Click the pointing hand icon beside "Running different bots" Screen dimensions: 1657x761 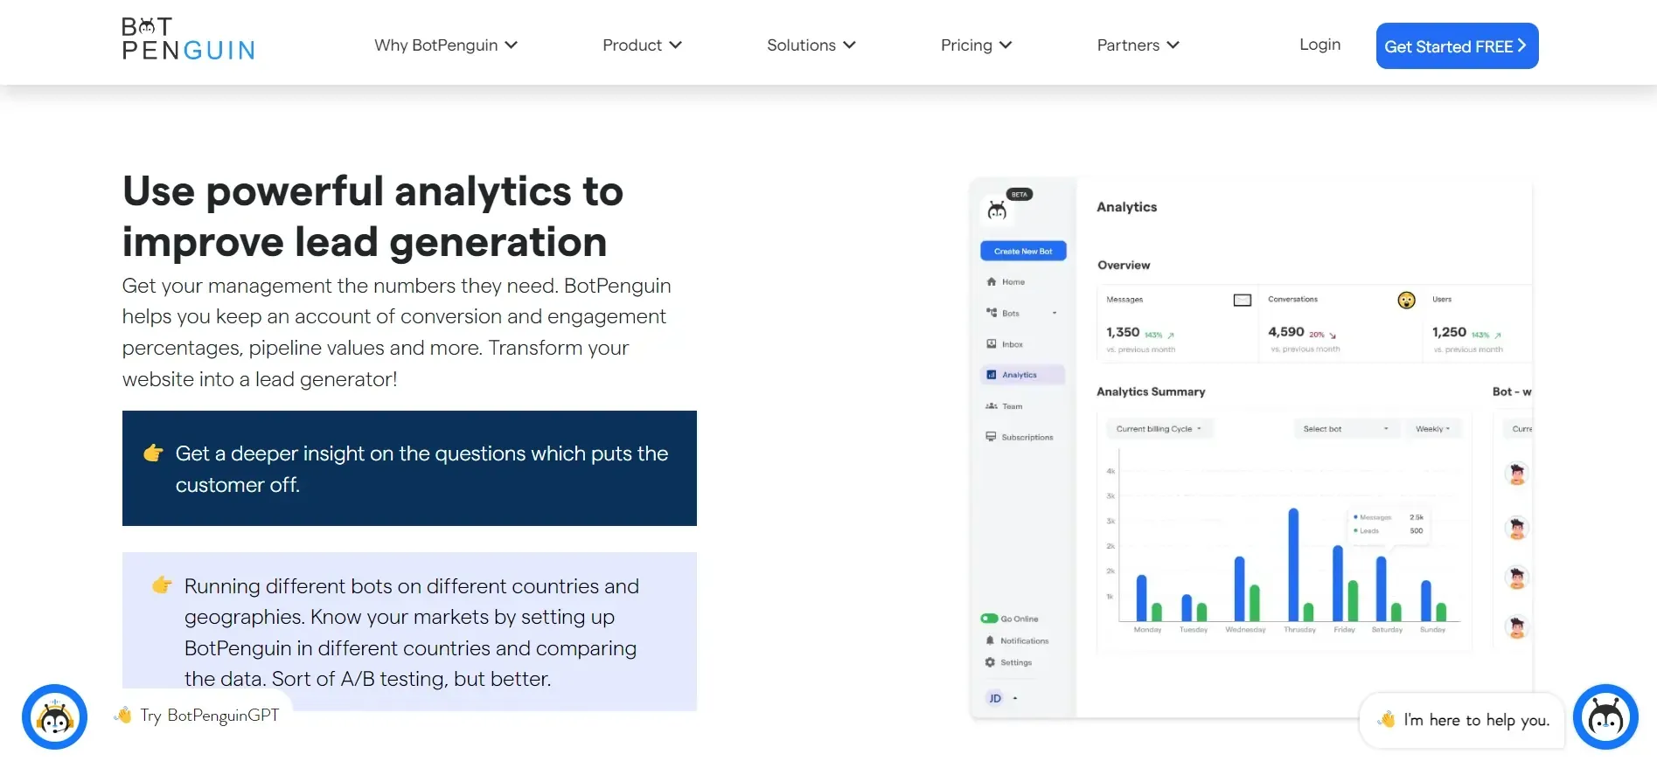click(162, 585)
